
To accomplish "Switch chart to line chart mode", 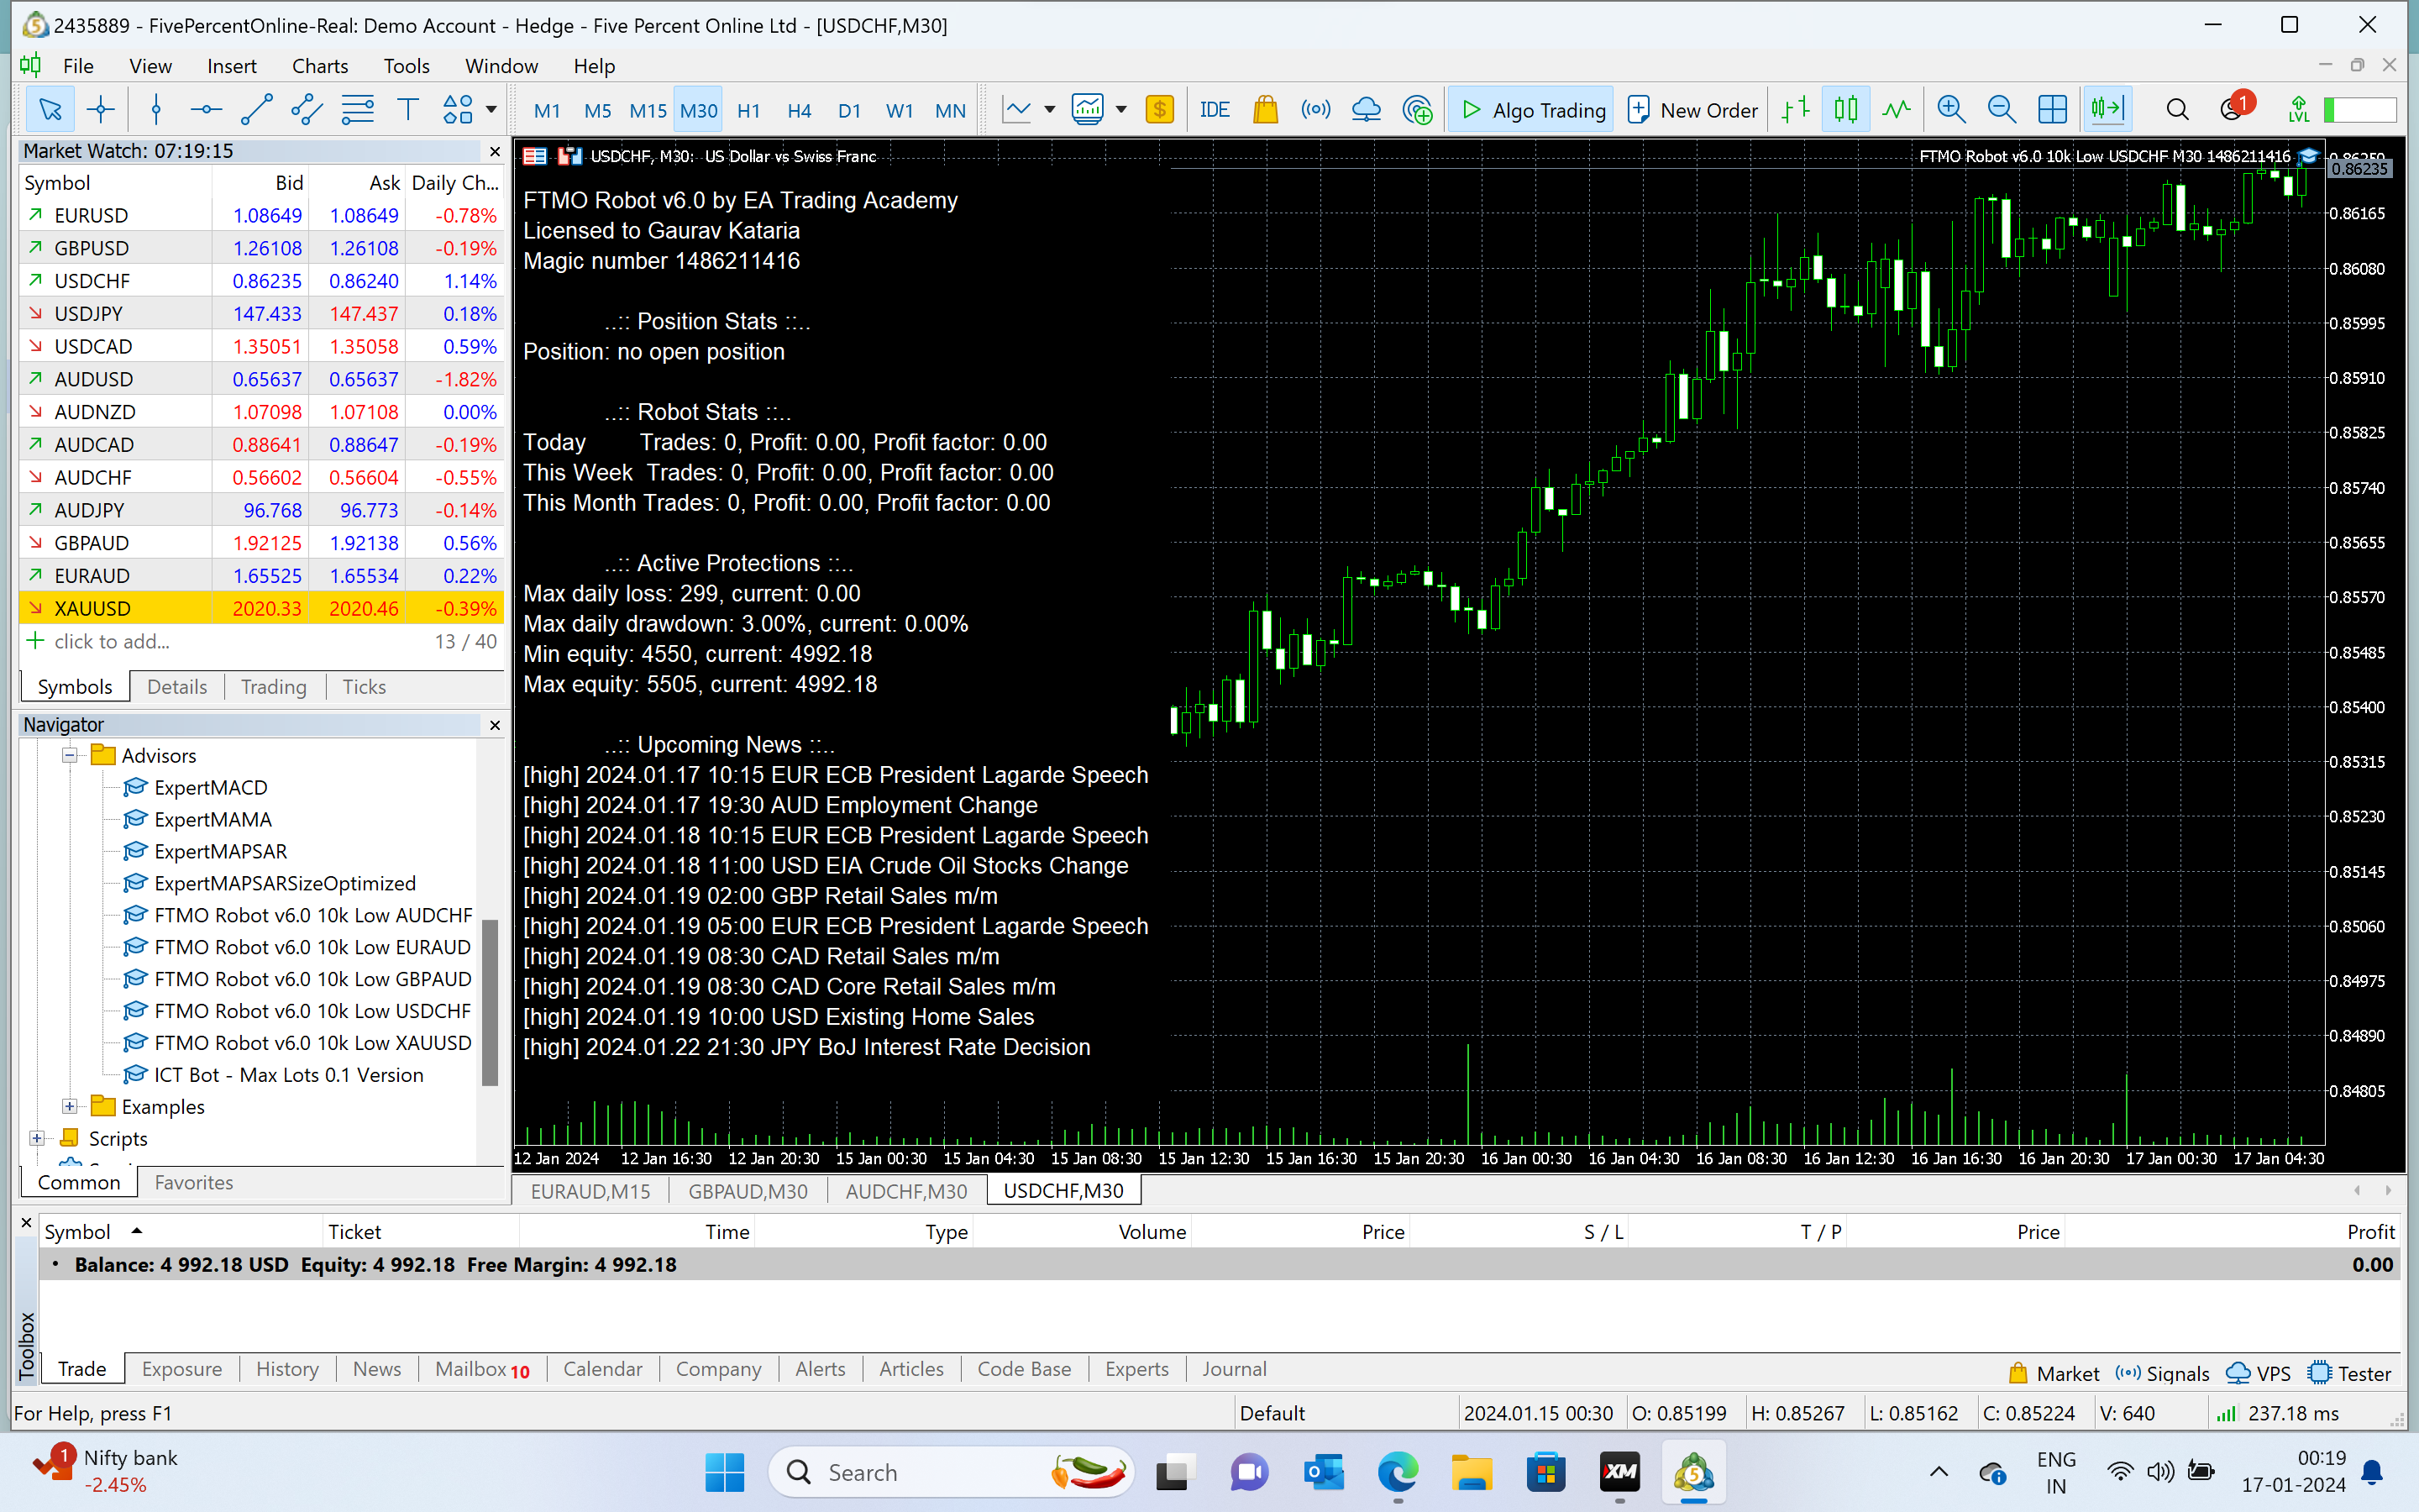I will pyautogui.click(x=1897, y=110).
